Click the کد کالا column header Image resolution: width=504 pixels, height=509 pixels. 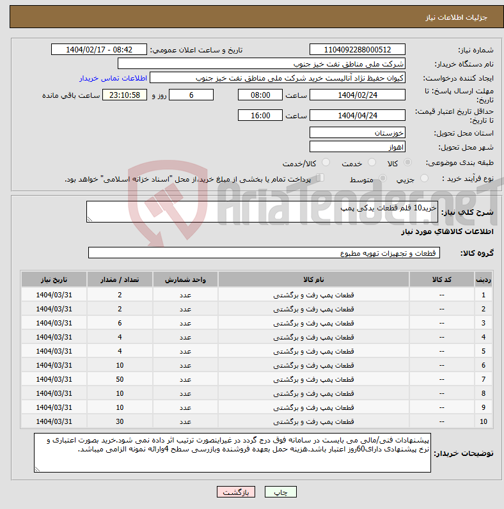point(442,279)
